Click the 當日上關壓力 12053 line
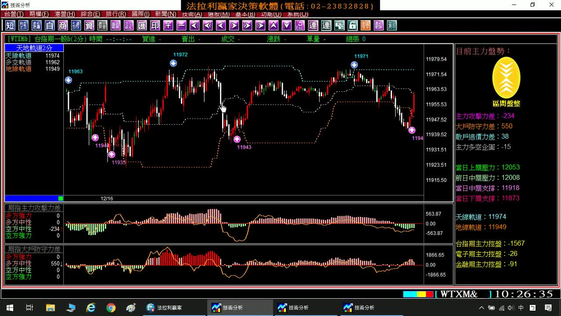Viewport: 561px width, 316px height. point(488,168)
